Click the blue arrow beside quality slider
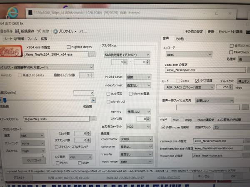Image resolution: width=250 pixels, height=187 pixels. click(x=93, y=100)
